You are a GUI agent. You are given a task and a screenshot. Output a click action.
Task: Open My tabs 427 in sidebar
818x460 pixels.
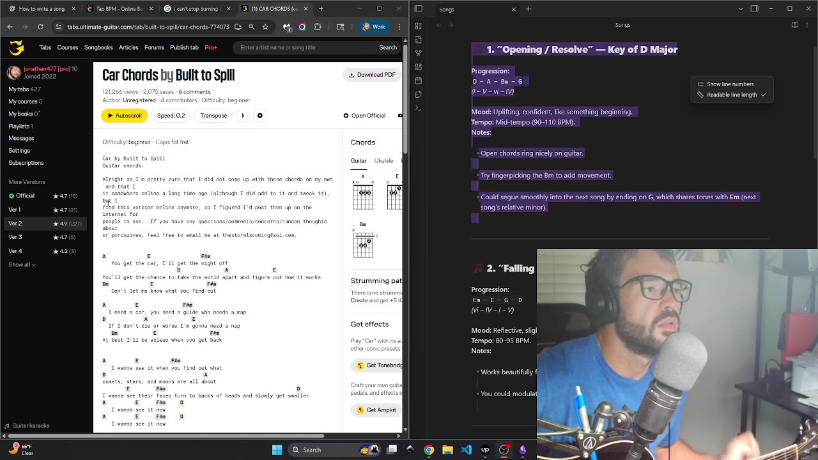(24, 89)
